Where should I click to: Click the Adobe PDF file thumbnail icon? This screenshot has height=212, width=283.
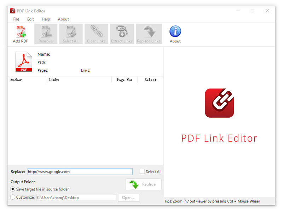click(23, 62)
